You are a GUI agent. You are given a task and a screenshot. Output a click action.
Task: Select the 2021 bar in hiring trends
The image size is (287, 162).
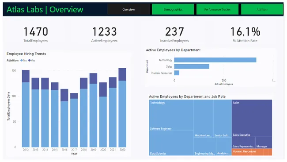pos(113,112)
